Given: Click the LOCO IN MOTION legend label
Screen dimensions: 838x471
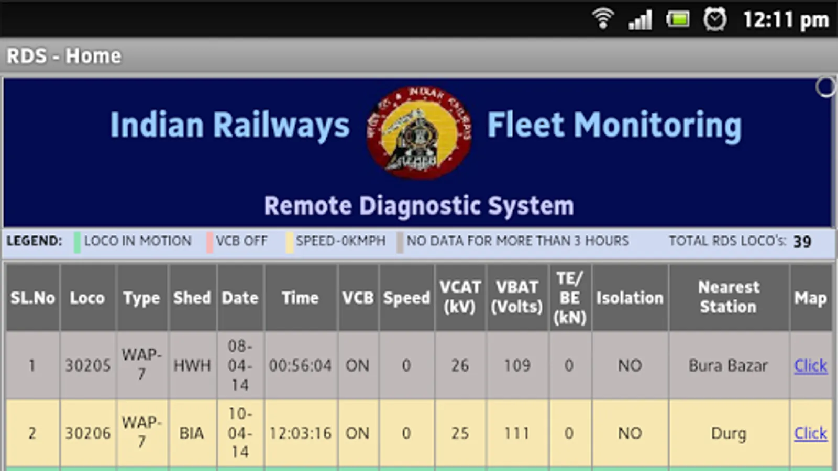Looking at the screenshot, I should point(138,241).
